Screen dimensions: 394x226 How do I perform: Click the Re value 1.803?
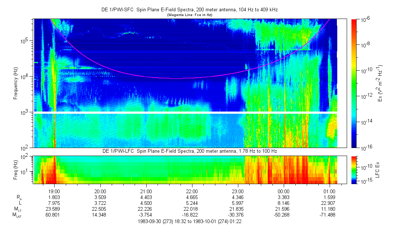54,197
